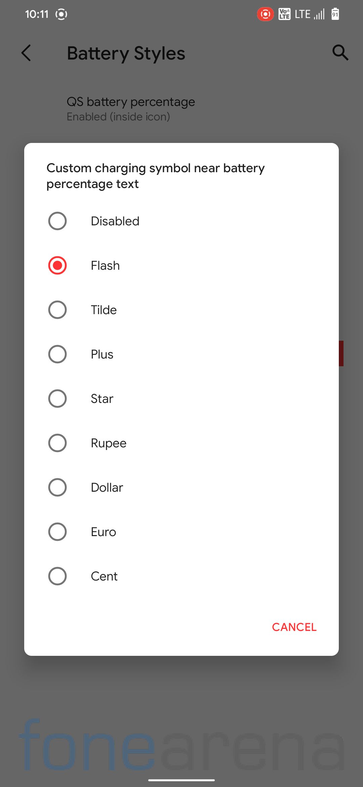Tap the battery icon in status bar
The width and height of the screenshot is (363, 787).
tap(335, 14)
